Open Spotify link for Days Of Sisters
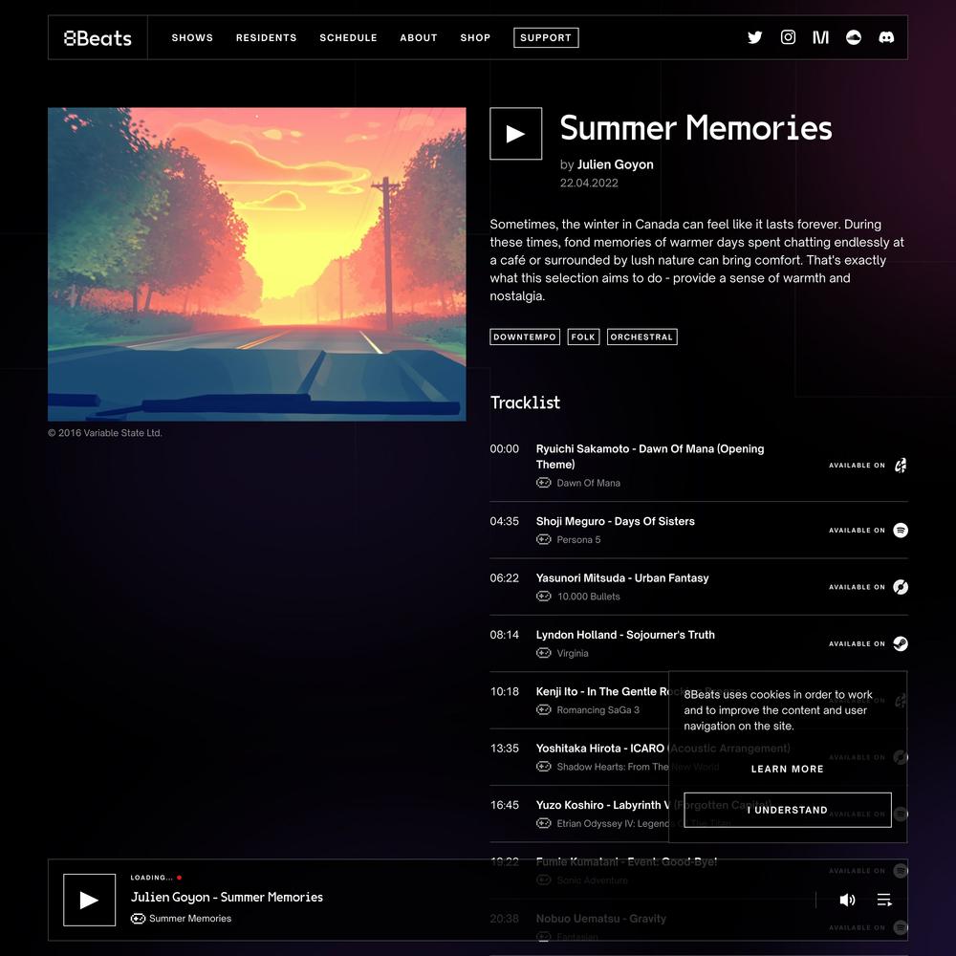The height and width of the screenshot is (956, 956). pos(901,531)
